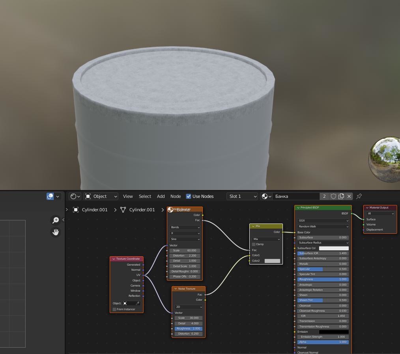
Task: Enable the From Instancer checkbox
Action: pyautogui.click(x=114, y=309)
